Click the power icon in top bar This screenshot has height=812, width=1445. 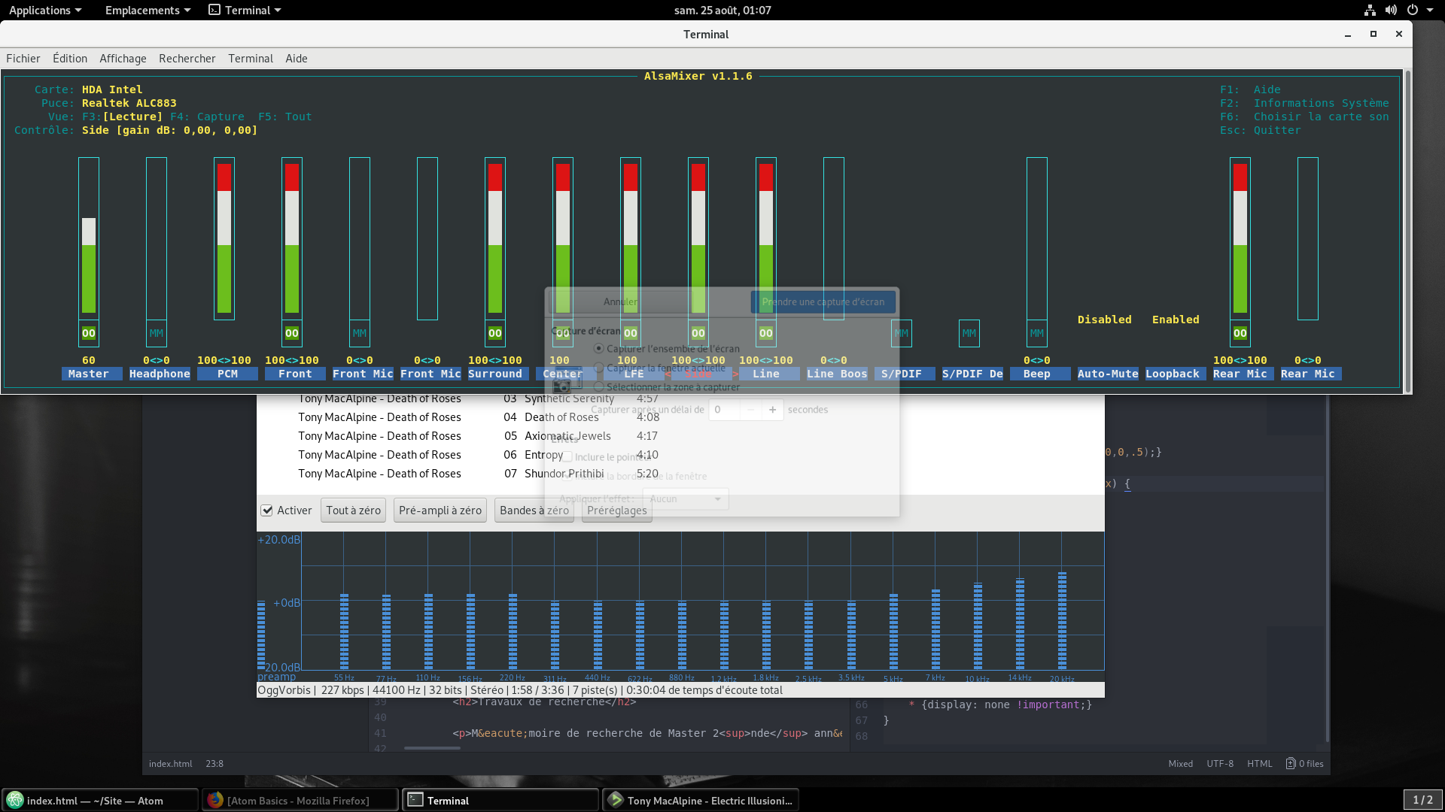(x=1413, y=11)
